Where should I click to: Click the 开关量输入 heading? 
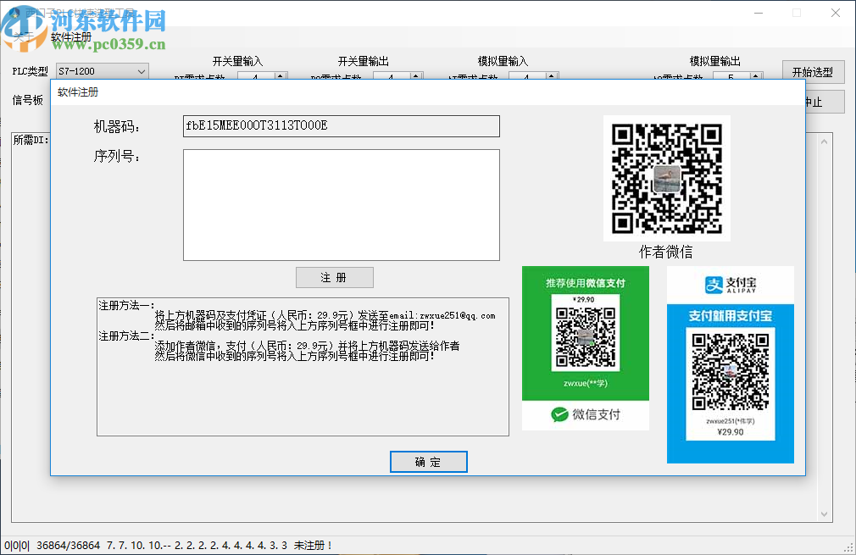[x=237, y=61]
